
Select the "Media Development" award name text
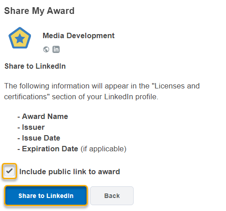(x=78, y=36)
